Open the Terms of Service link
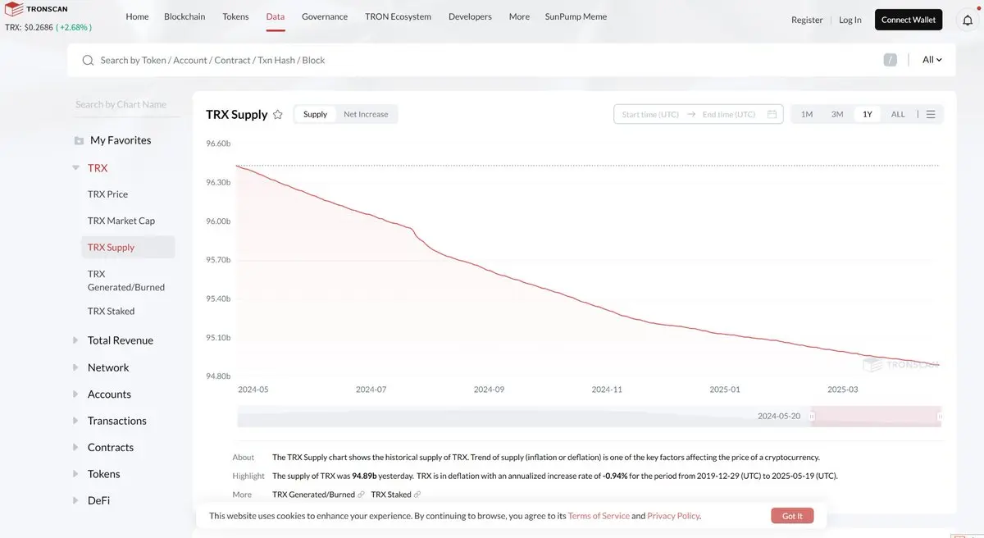This screenshot has height=538, width=984. click(x=599, y=516)
